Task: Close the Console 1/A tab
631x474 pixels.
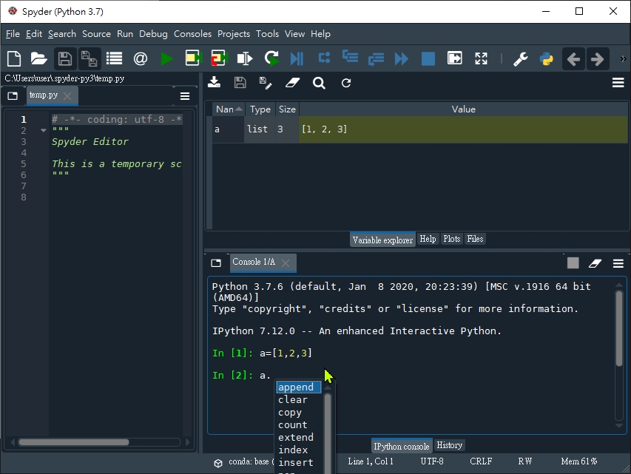Action: [286, 263]
